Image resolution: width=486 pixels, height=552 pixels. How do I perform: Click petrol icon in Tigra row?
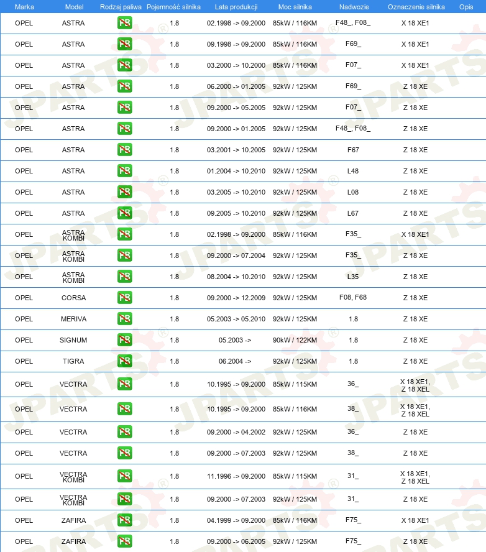click(x=124, y=361)
